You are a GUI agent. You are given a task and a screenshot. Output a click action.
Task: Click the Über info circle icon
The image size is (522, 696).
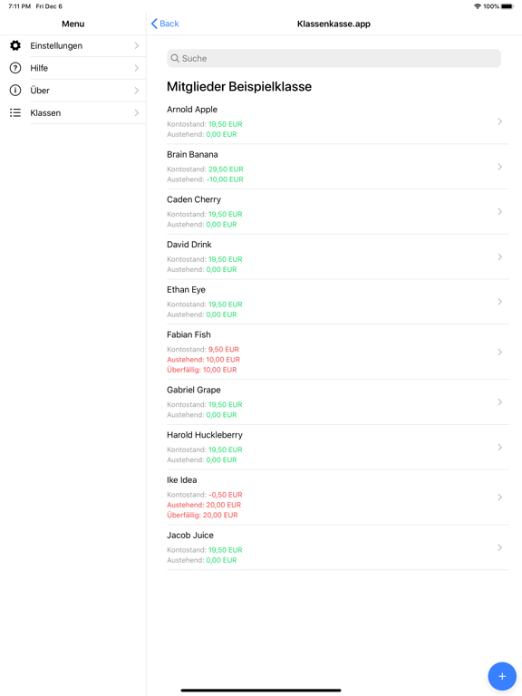point(15,91)
